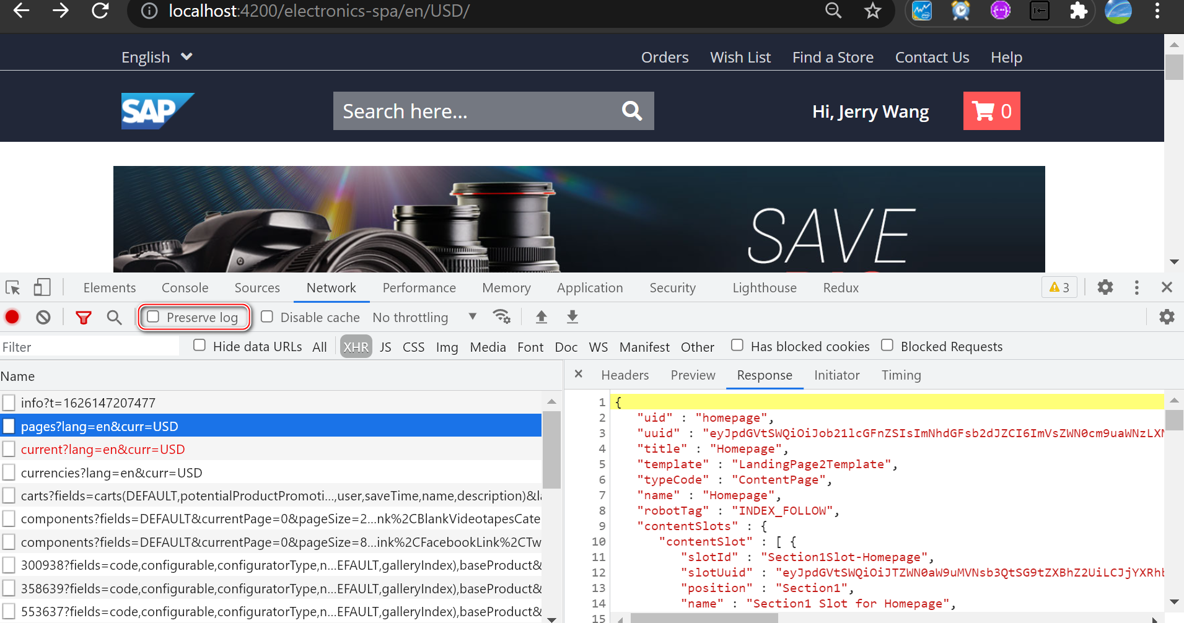Export HAR file with download arrow
Viewport: 1184px width, 623px height.
click(572, 317)
